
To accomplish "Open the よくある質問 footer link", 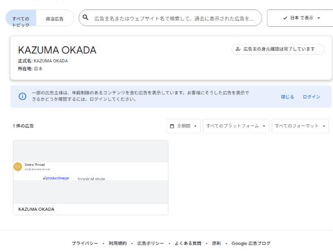I will (x=188, y=243).
